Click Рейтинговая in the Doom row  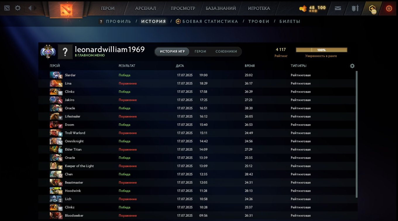pos(301,125)
